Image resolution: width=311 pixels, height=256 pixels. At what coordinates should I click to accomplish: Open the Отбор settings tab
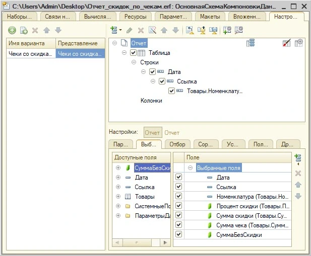click(177, 144)
